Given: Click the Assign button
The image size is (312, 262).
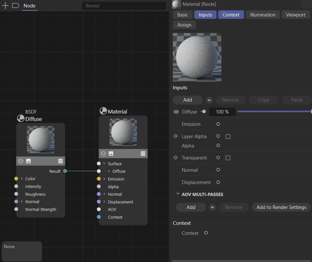Looking at the screenshot, I should click(x=184, y=25).
